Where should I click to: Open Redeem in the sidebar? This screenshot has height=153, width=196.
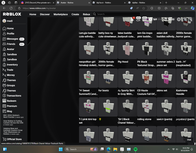(x=9, y=101)
